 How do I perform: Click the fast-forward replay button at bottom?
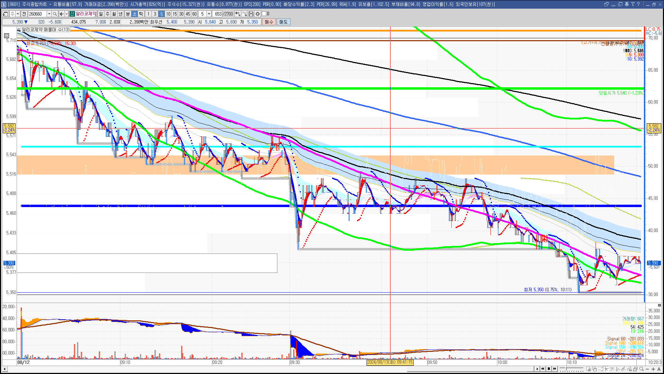coord(555,369)
